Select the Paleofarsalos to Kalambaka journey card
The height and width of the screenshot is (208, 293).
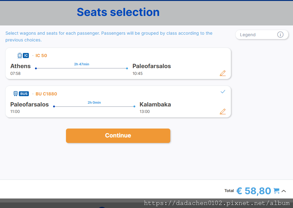click(118, 102)
